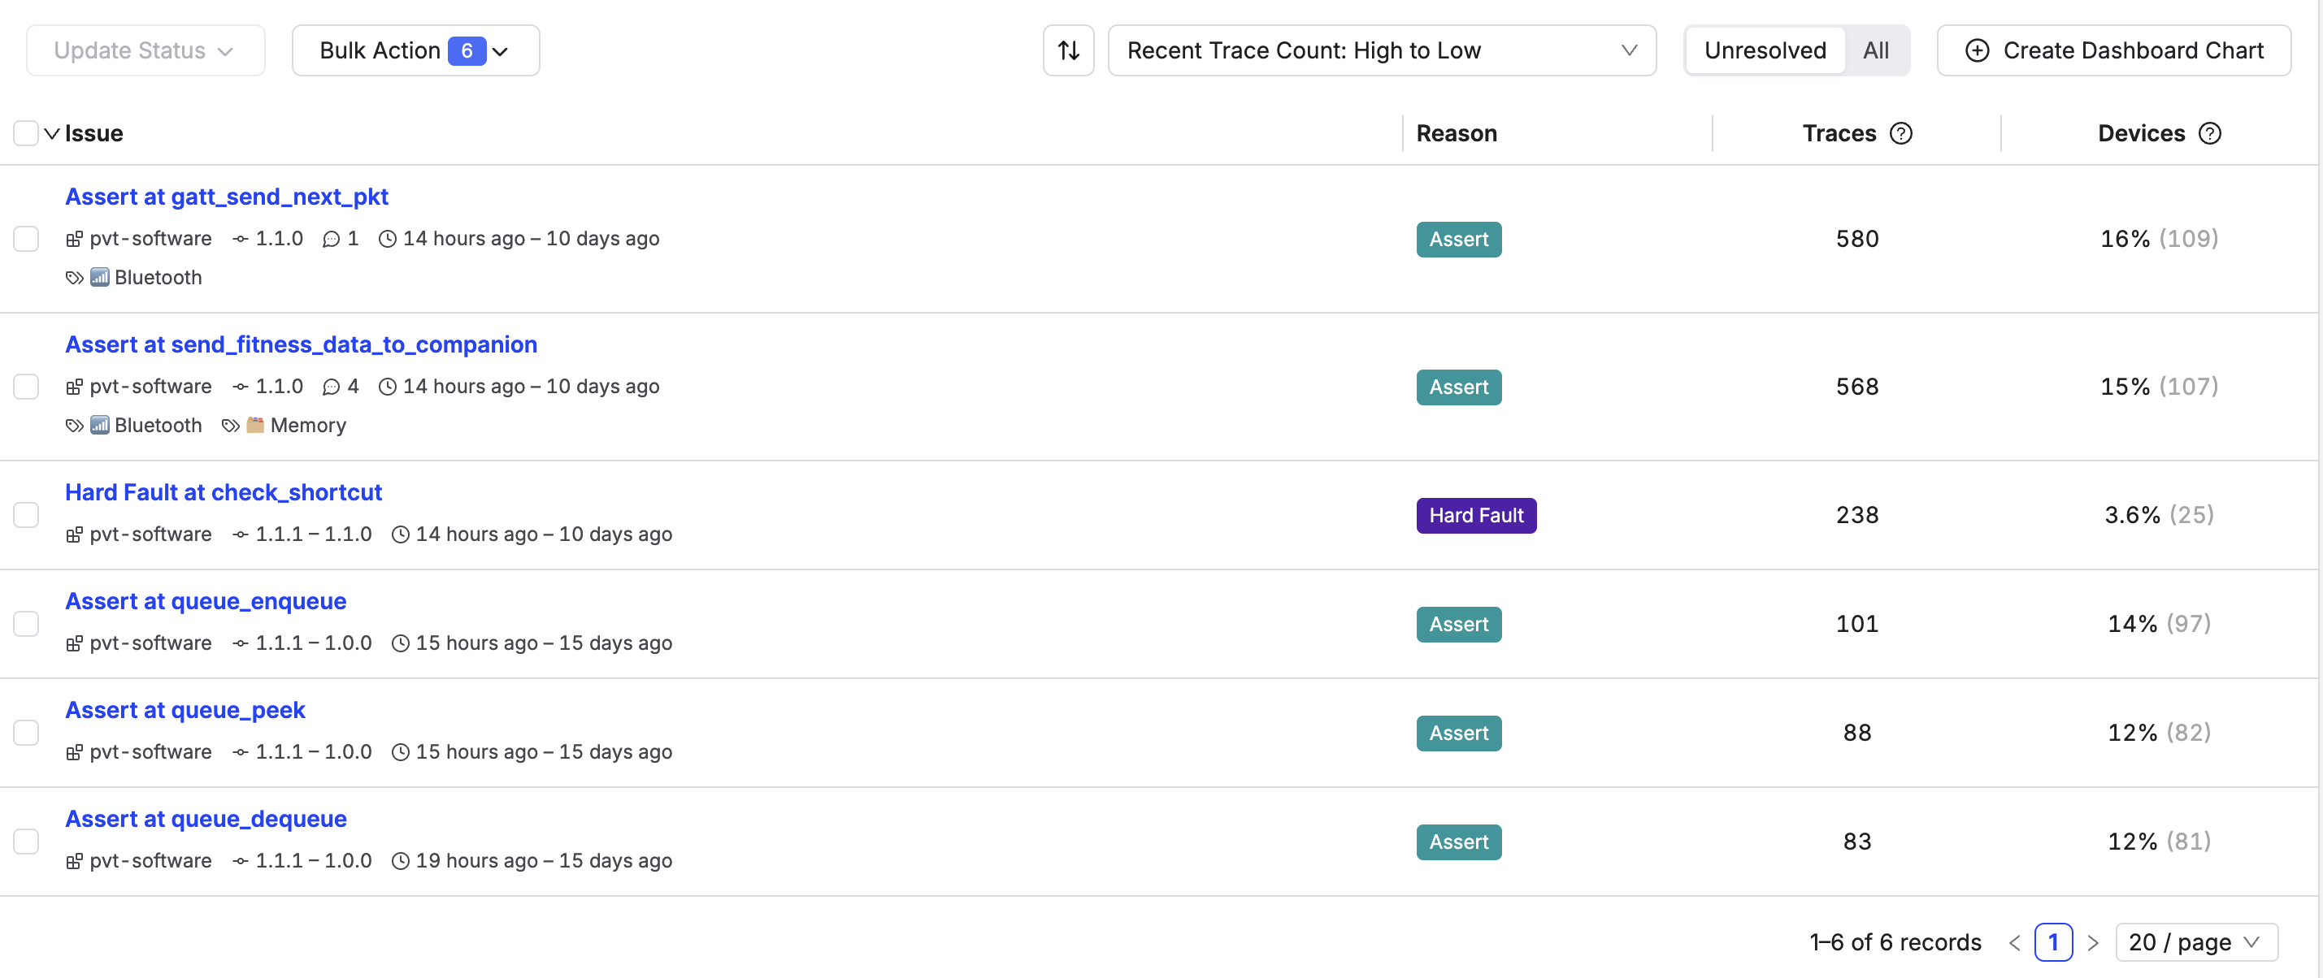Click the Memory tag icon
This screenshot has height=978, width=2323.
pos(231,426)
